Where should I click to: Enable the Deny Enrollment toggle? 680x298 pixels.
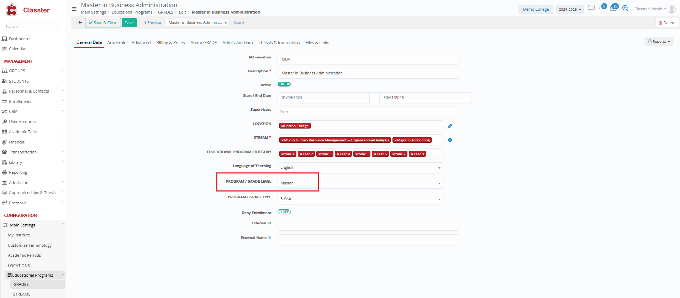tap(284, 212)
